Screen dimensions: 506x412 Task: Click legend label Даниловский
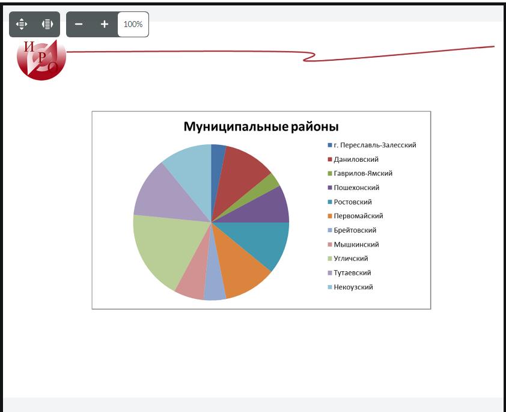[x=356, y=159]
